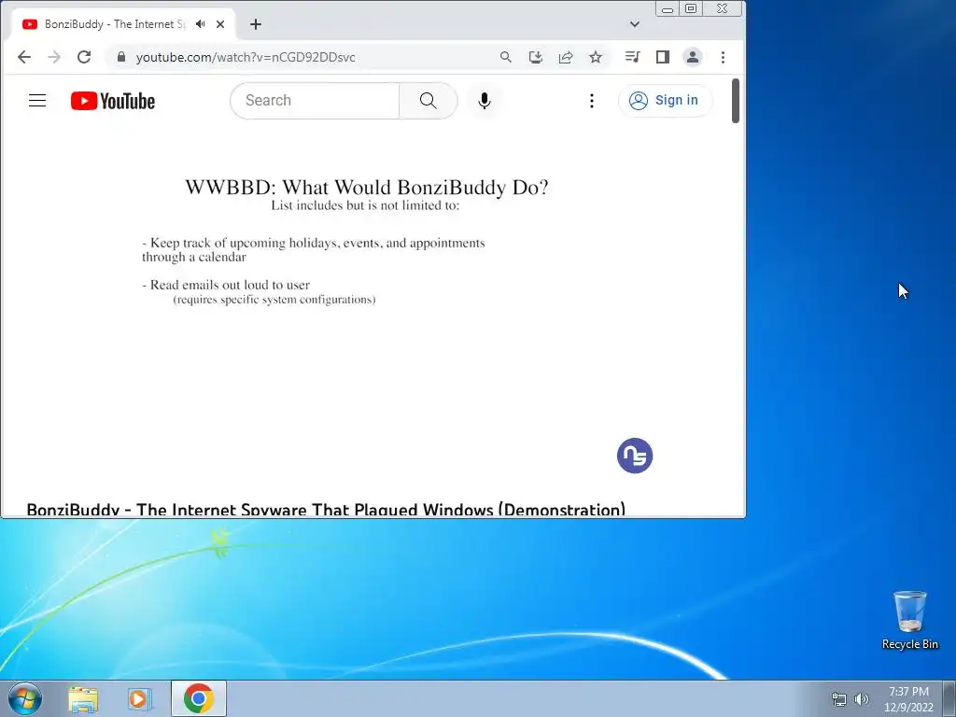Expand the tab search dropdown arrow
The height and width of the screenshot is (717, 956).
pos(635,24)
